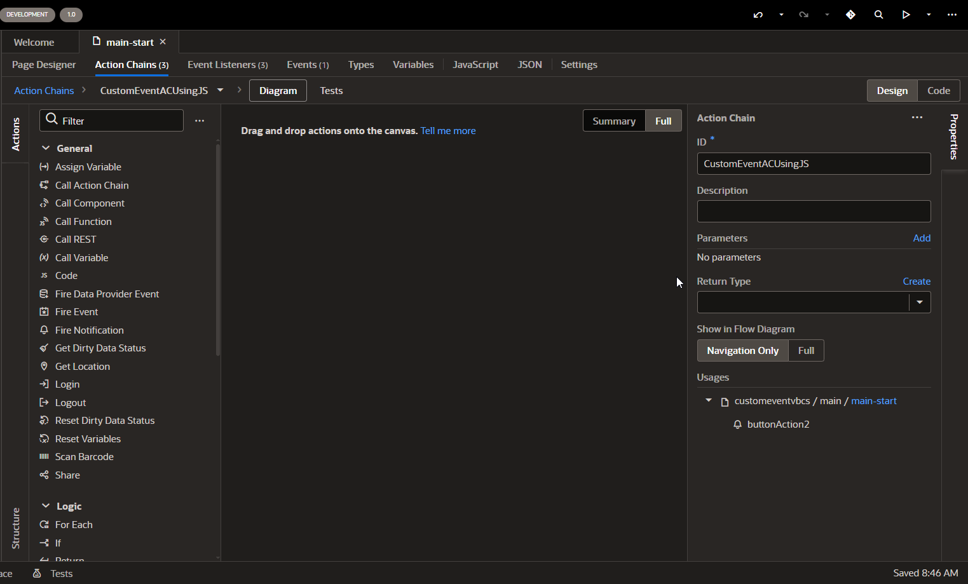Select the Scan Barcode action

tap(84, 457)
